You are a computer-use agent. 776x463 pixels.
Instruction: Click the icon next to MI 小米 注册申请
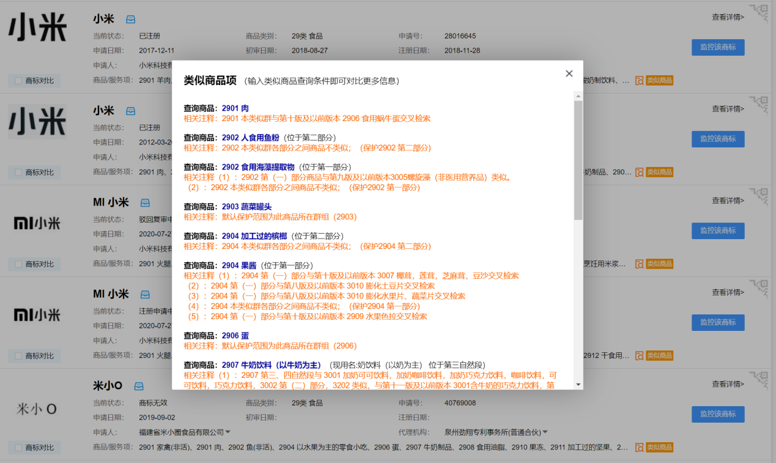pyautogui.click(x=146, y=294)
